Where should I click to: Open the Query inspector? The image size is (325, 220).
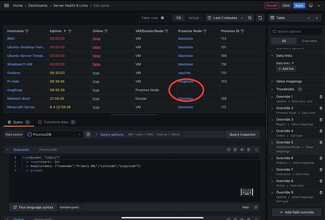pos(243,134)
